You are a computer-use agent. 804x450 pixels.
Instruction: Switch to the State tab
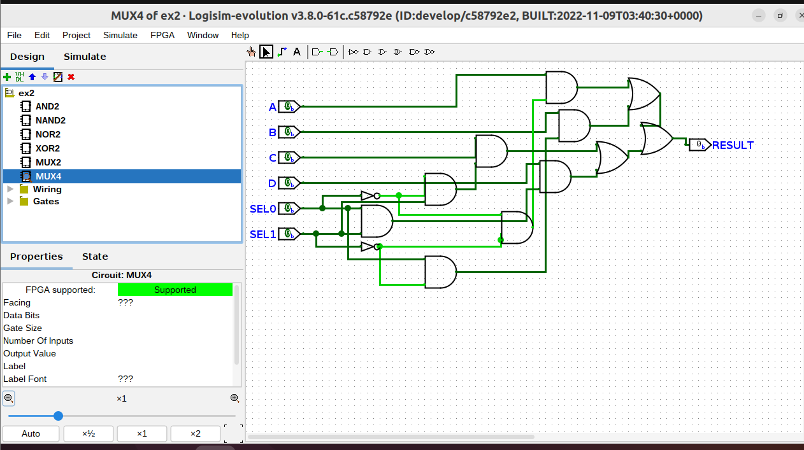tap(94, 257)
